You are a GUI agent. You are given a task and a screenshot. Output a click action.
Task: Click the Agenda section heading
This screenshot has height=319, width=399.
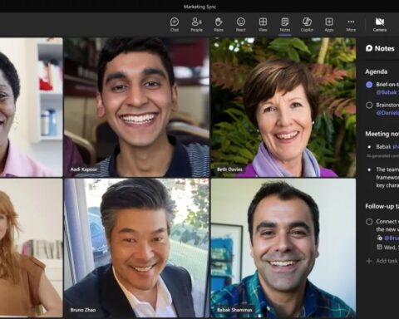pos(376,71)
